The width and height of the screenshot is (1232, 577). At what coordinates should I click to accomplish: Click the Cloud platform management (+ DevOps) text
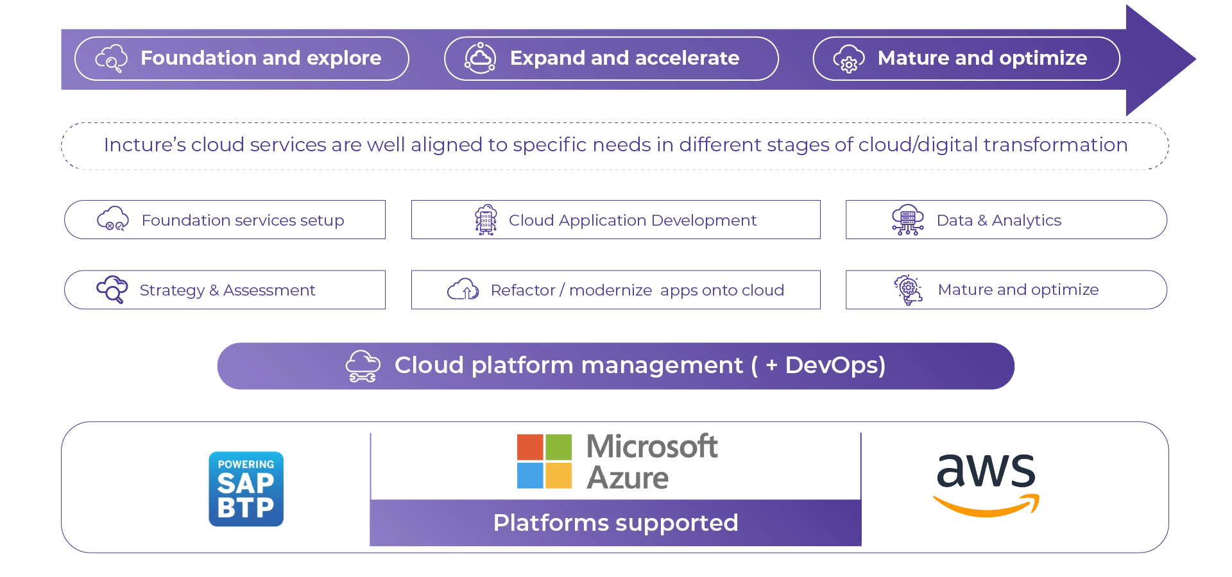640,365
